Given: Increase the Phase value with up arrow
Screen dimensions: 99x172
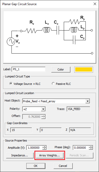Looking at the screenshot, I should tap(91, 146).
